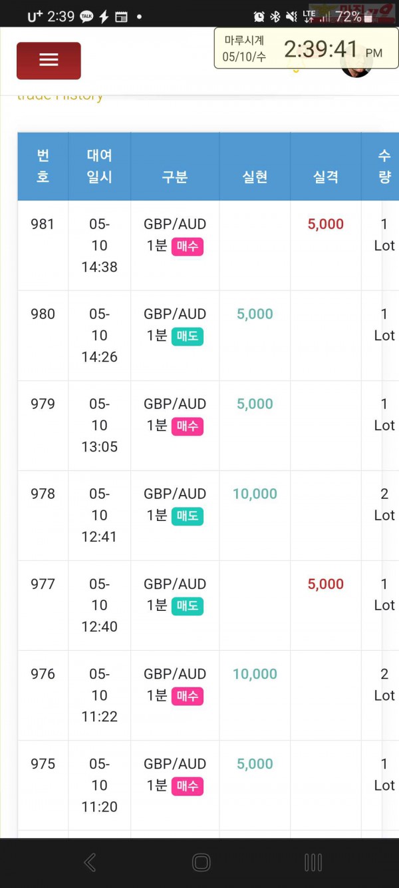The height and width of the screenshot is (888, 399).
Task: Tap the Android back navigation arrow
Action: (x=90, y=863)
